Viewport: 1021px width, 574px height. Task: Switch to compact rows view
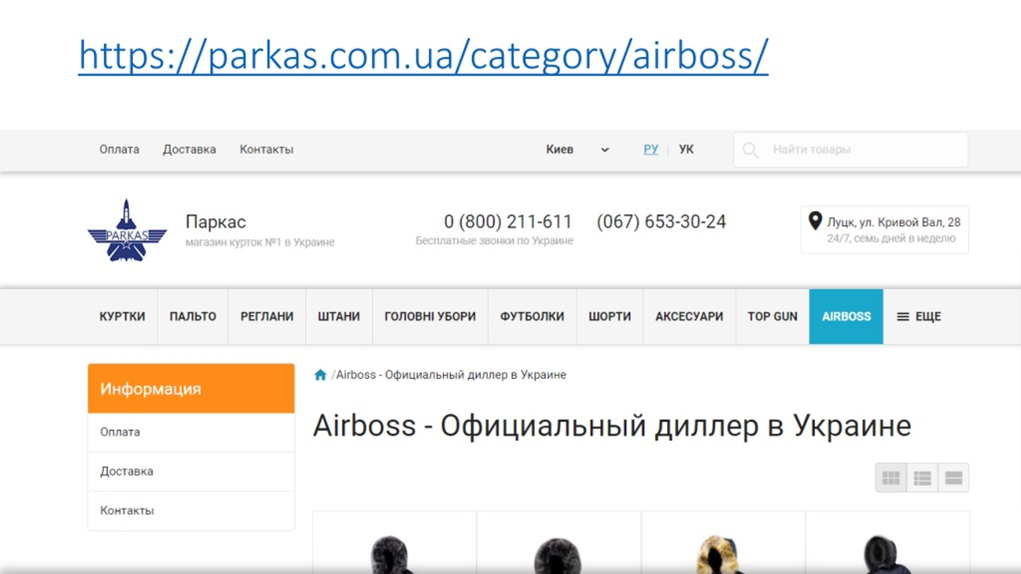click(954, 478)
